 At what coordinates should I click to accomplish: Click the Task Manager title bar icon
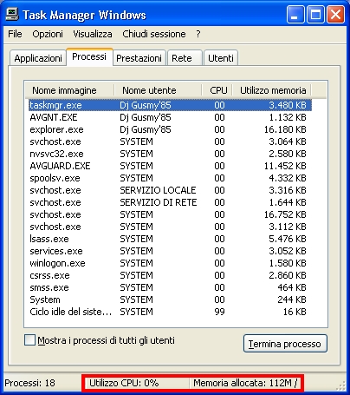click(x=12, y=14)
